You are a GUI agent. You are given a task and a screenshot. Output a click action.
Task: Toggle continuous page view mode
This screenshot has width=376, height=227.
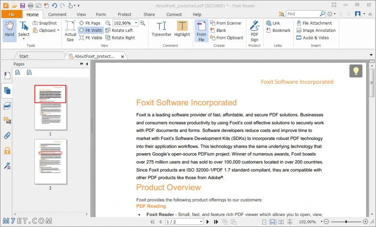click(272, 222)
